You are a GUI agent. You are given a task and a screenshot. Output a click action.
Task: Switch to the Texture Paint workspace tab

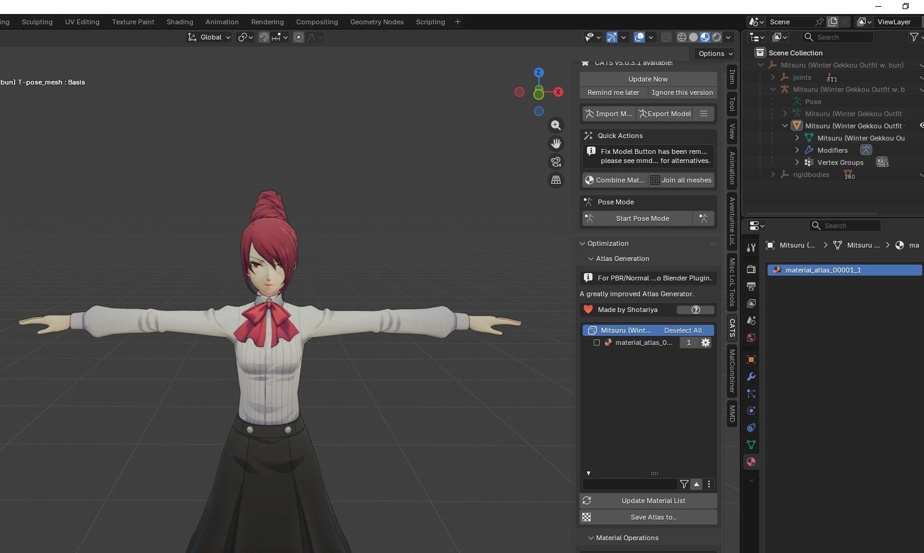point(133,22)
